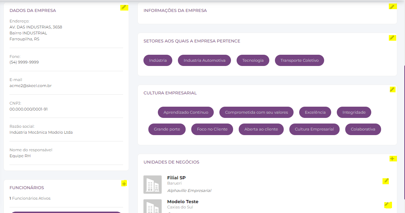This screenshot has height=213, width=405.
Task: Select the Aprendizado Contínuo culture tag
Action: (x=186, y=112)
